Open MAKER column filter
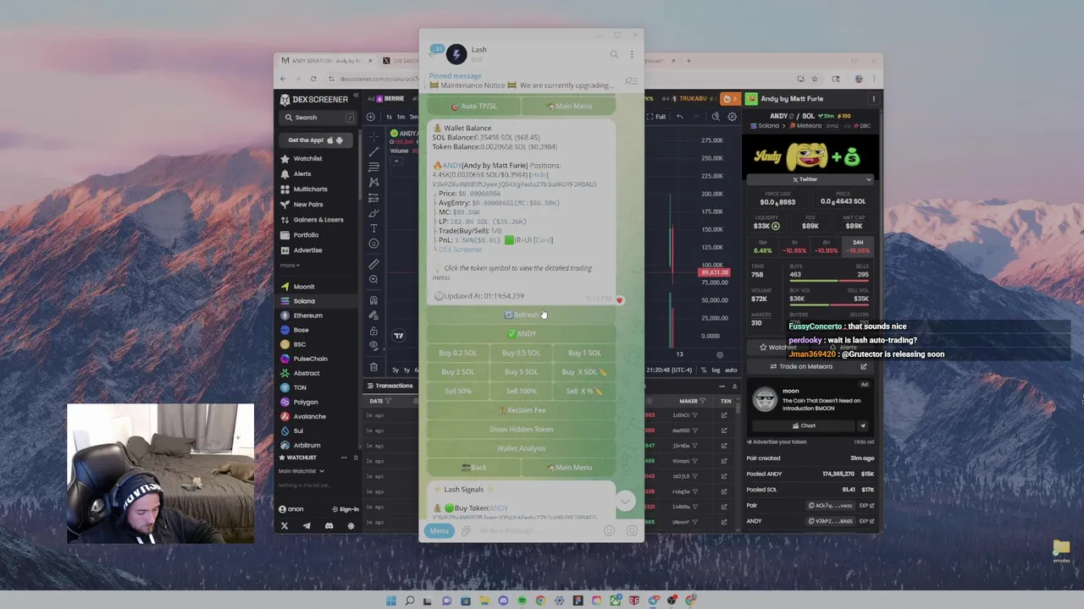This screenshot has height=609, width=1084. (x=702, y=401)
